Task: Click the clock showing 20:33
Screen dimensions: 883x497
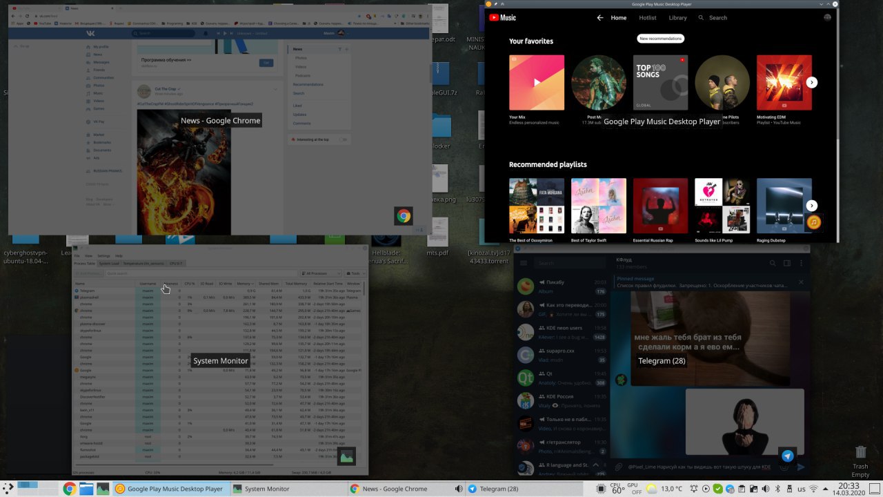Action: pos(849,489)
